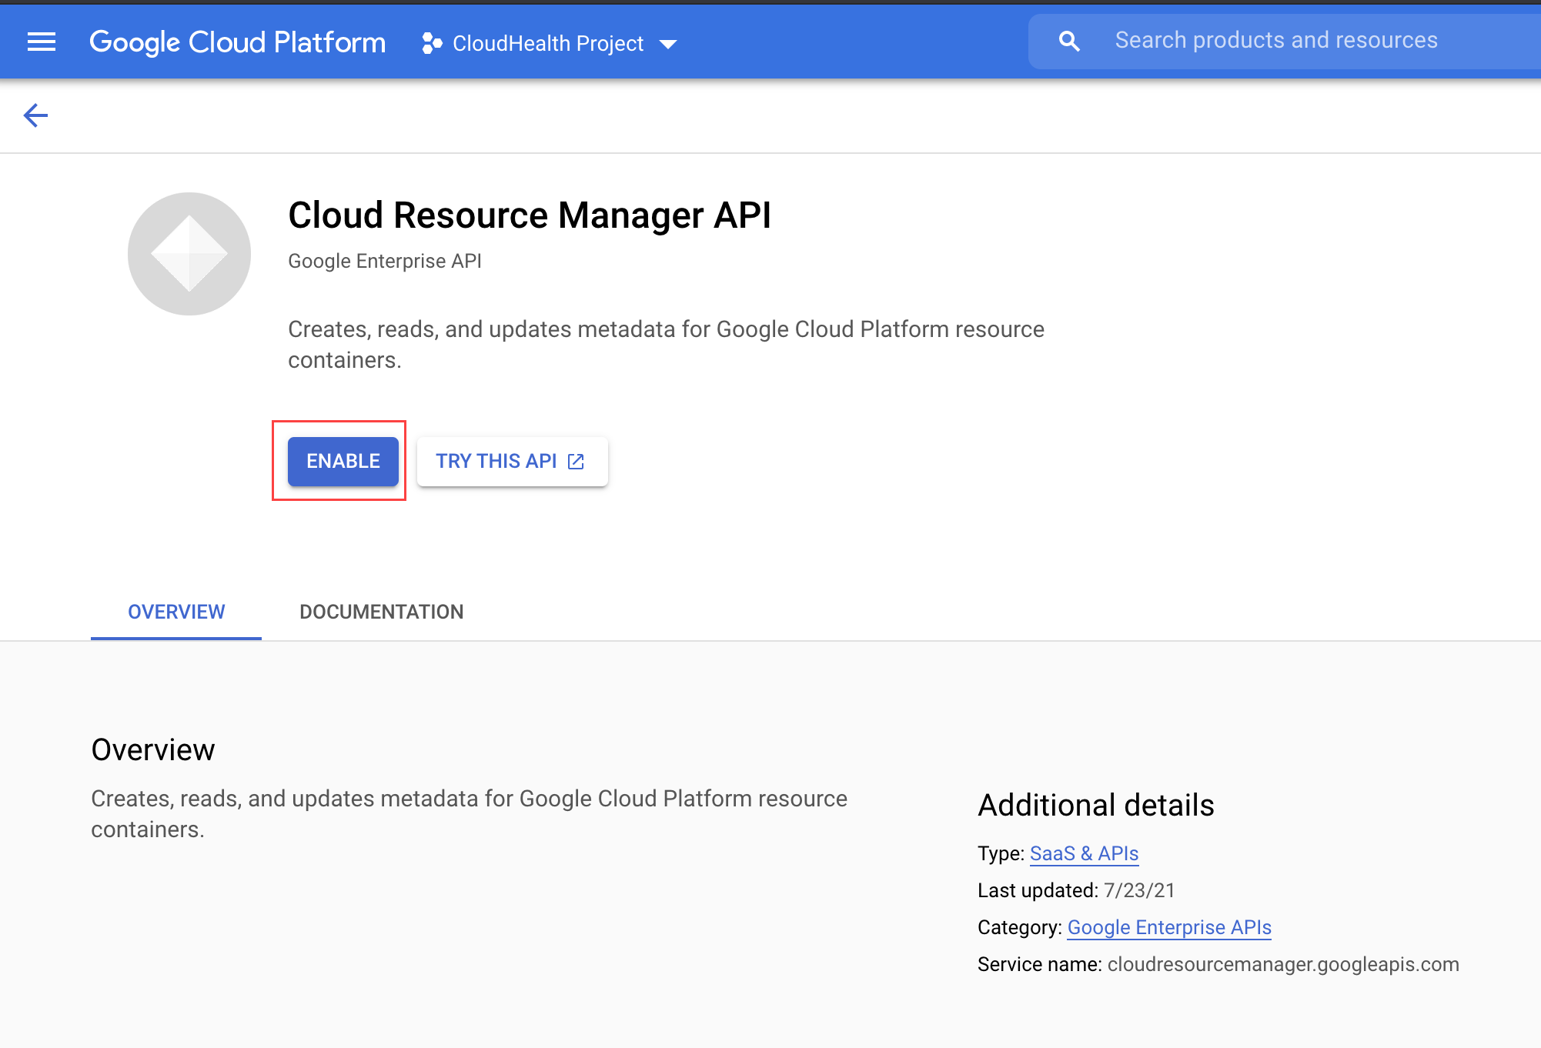
Task: Click the service name cloudresourcemanager.googleapis.com
Action: (1283, 964)
